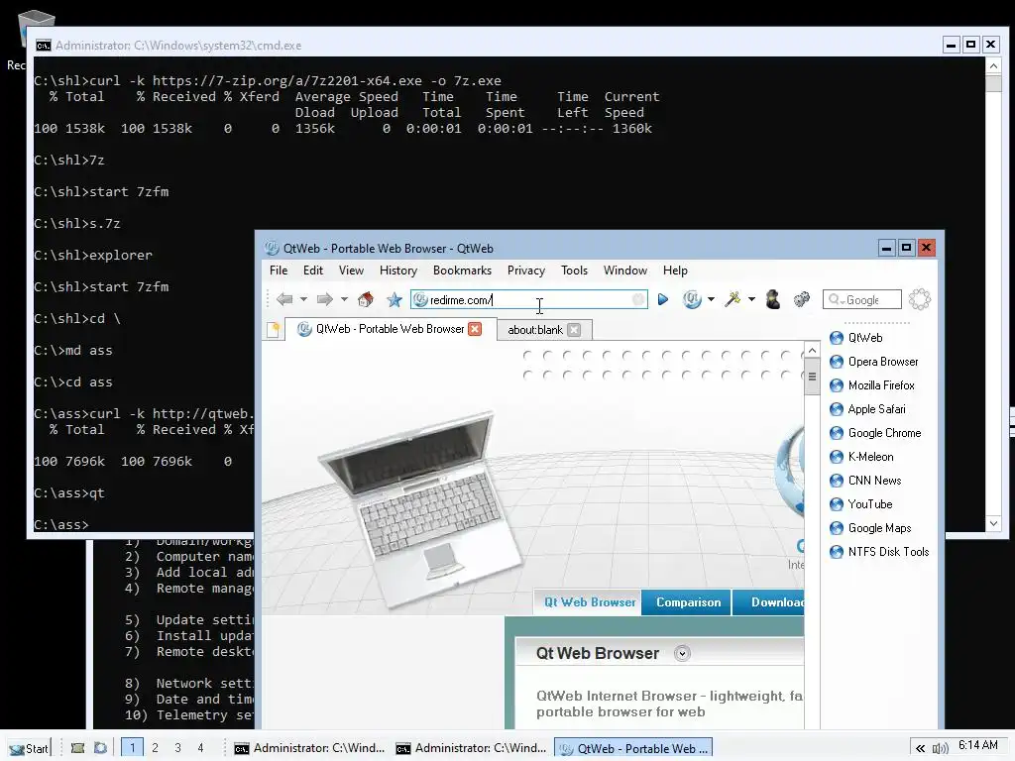Activate second Administrator cmd taskbar button
1015x761 pixels.
[471, 748]
